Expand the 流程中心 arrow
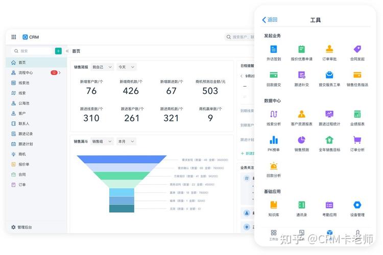The width and height of the screenshot is (383, 255). (x=60, y=72)
